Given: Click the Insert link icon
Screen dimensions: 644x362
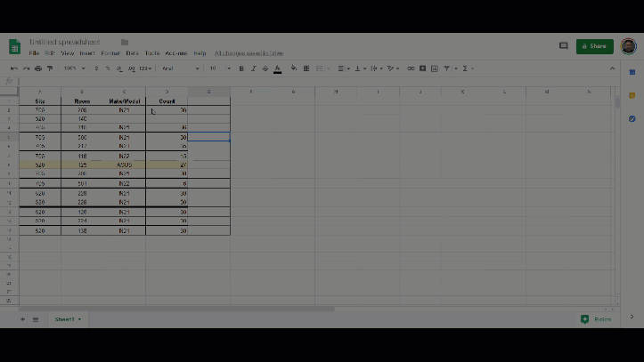Looking at the screenshot, I should point(411,68).
